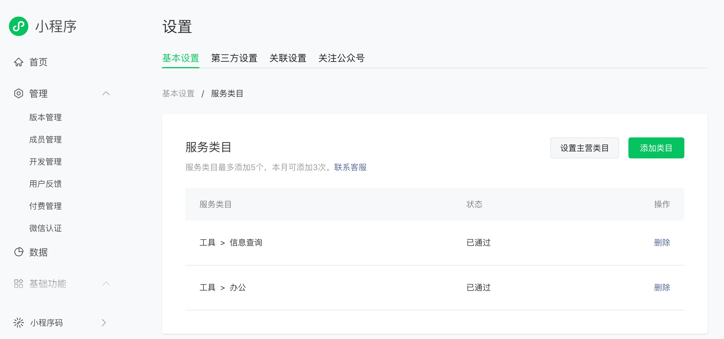Open the 关联设置 tab
Image resolution: width=724 pixels, height=339 pixels.
coord(288,58)
